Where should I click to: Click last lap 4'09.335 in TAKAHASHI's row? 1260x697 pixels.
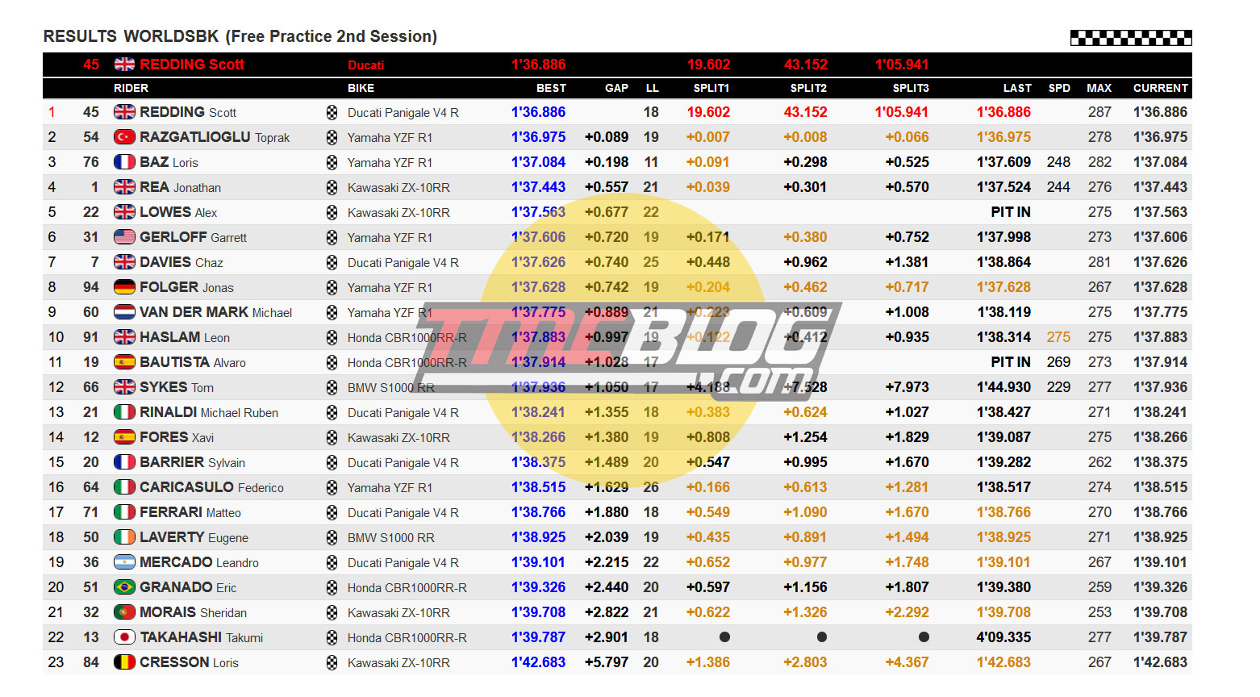tap(1003, 637)
